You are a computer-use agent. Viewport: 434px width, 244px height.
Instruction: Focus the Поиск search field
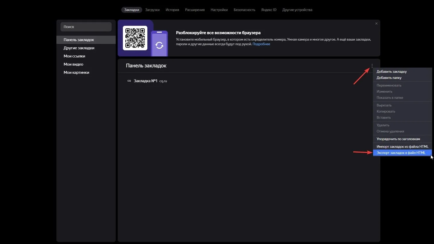coord(86,27)
